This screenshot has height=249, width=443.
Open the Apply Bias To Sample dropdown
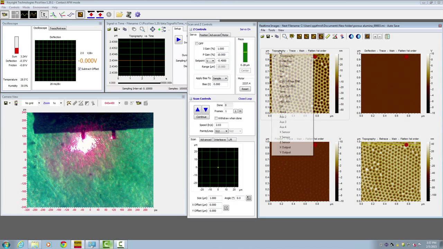click(x=220, y=78)
